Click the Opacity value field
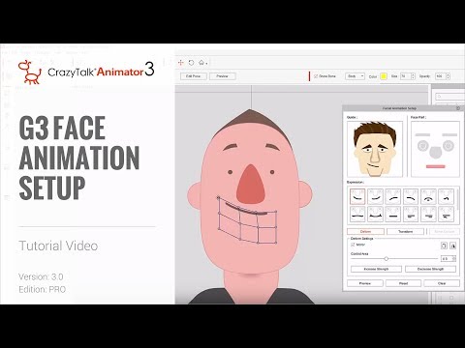465x348 pixels. tap(441, 76)
